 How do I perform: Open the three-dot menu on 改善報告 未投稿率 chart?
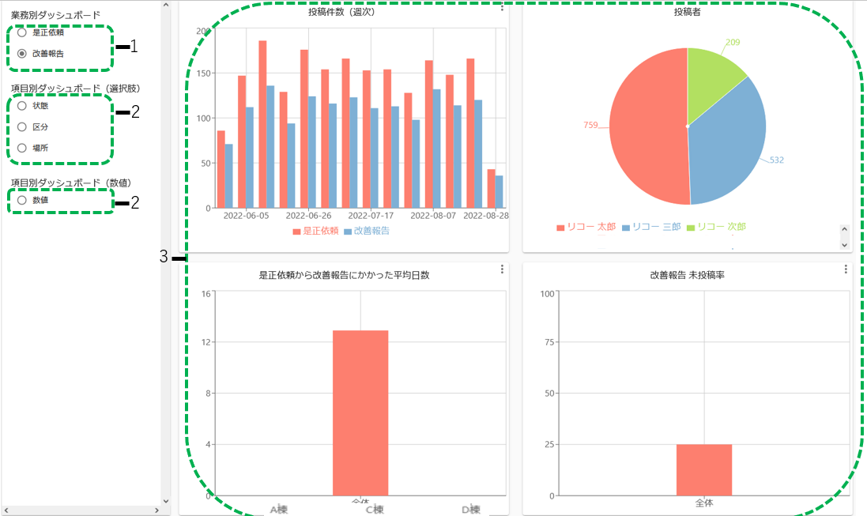tap(846, 269)
